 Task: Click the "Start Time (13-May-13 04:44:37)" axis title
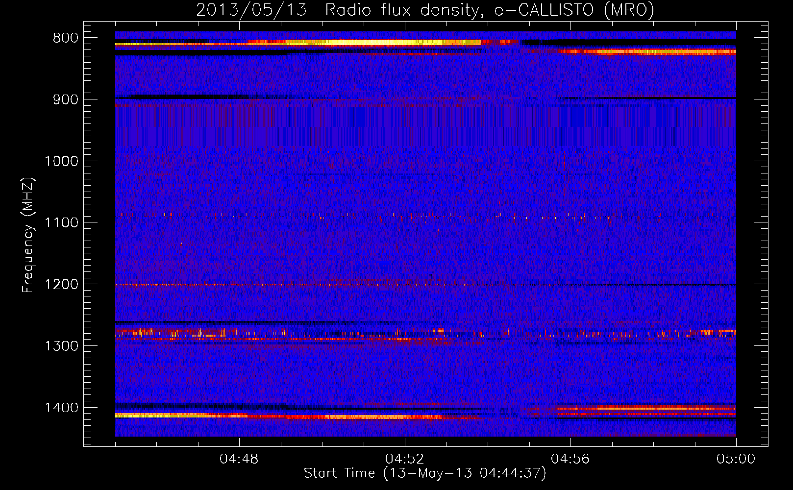tap(425, 473)
